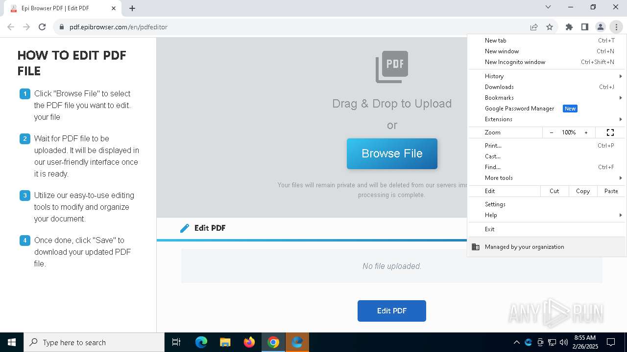This screenshot has height=352, width=627.
Task: Expand the History submenu
Action: tap(547, 76)
